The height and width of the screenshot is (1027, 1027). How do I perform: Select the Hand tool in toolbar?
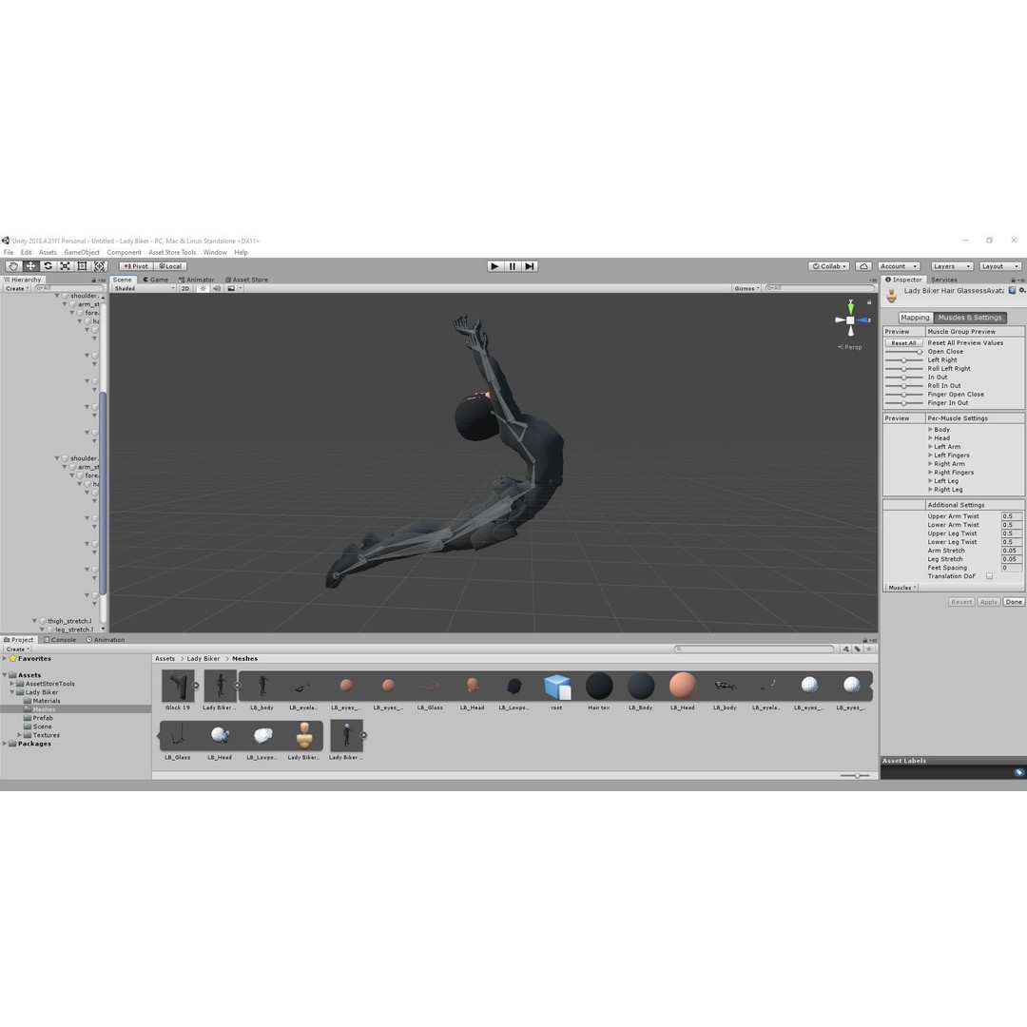point(13,266)
